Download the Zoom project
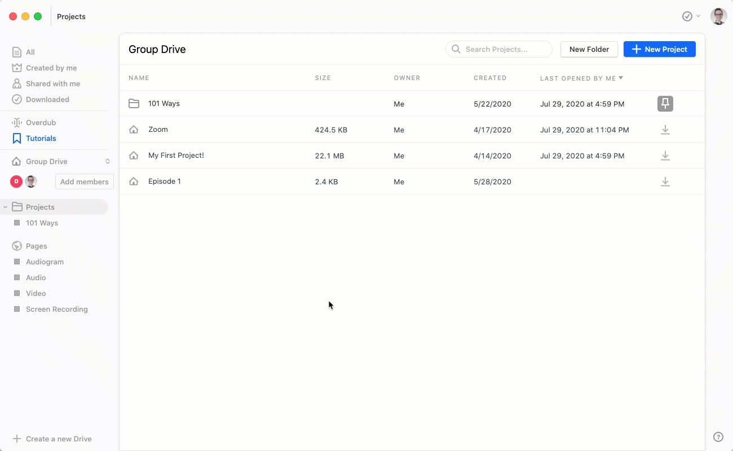The width and height of the screenshot is (733, 451). coord(665,130)
